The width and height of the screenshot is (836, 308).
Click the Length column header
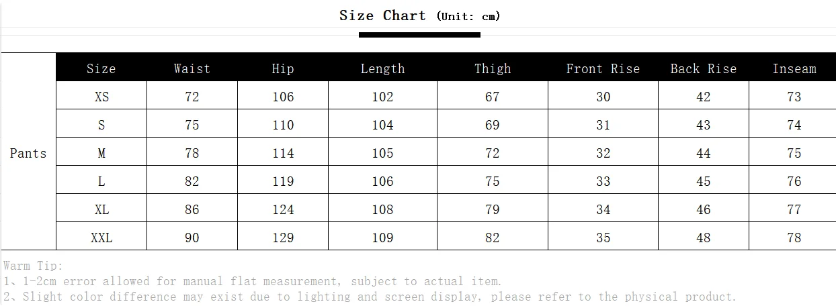382,68
